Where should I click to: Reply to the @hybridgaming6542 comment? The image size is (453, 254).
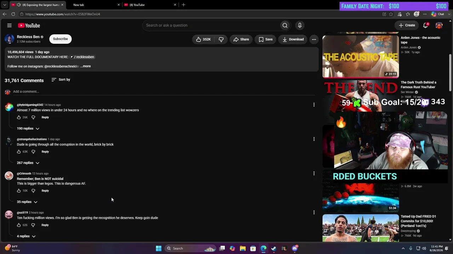point(45,117)
